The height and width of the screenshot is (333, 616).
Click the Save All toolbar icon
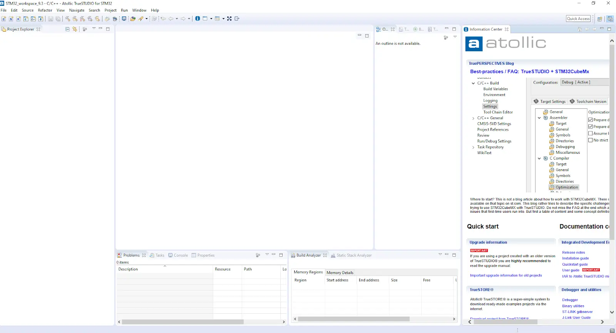point(58,18)
